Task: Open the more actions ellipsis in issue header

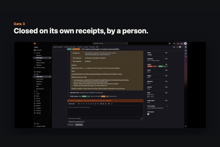Action: pyautogui.click(x=183, y=47)
